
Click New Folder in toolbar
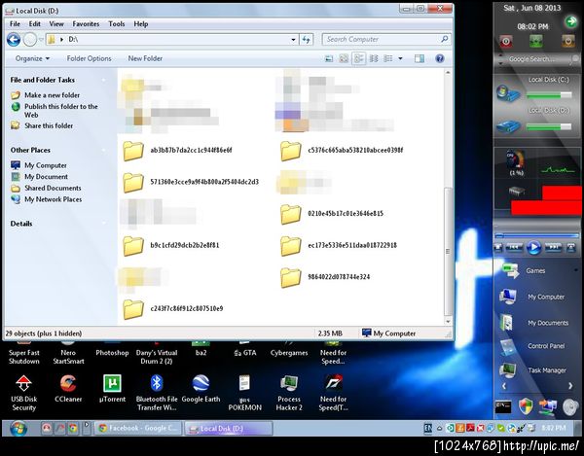click(x=145, y=58)
